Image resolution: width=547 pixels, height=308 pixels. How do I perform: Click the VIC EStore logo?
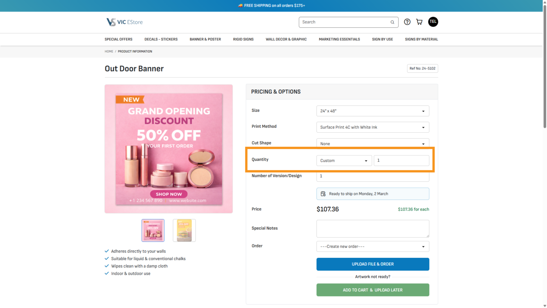pyautogui.click(x=124, y=22)
